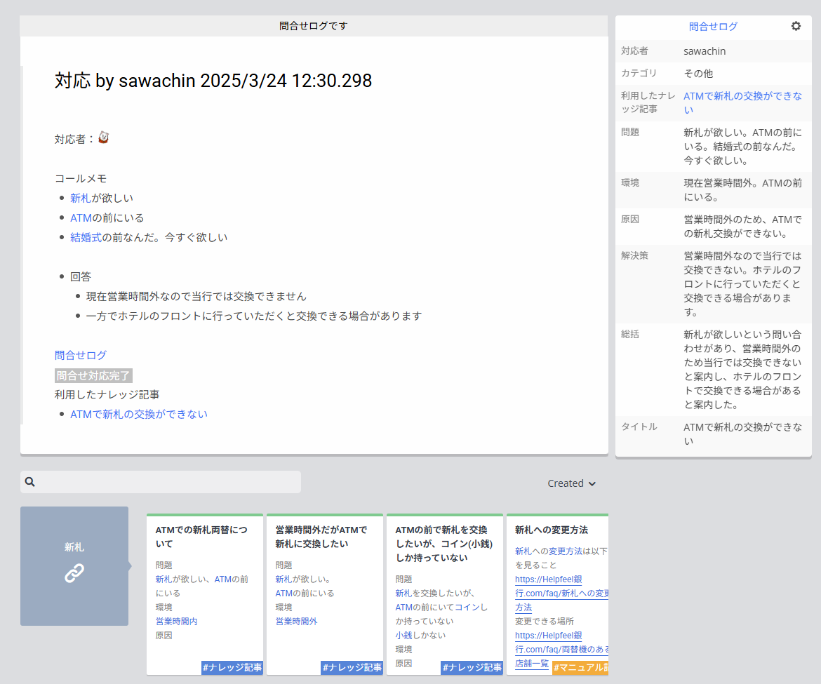Click the 営業時間内 link in first card
821x684 pixels.
[177, 621]
